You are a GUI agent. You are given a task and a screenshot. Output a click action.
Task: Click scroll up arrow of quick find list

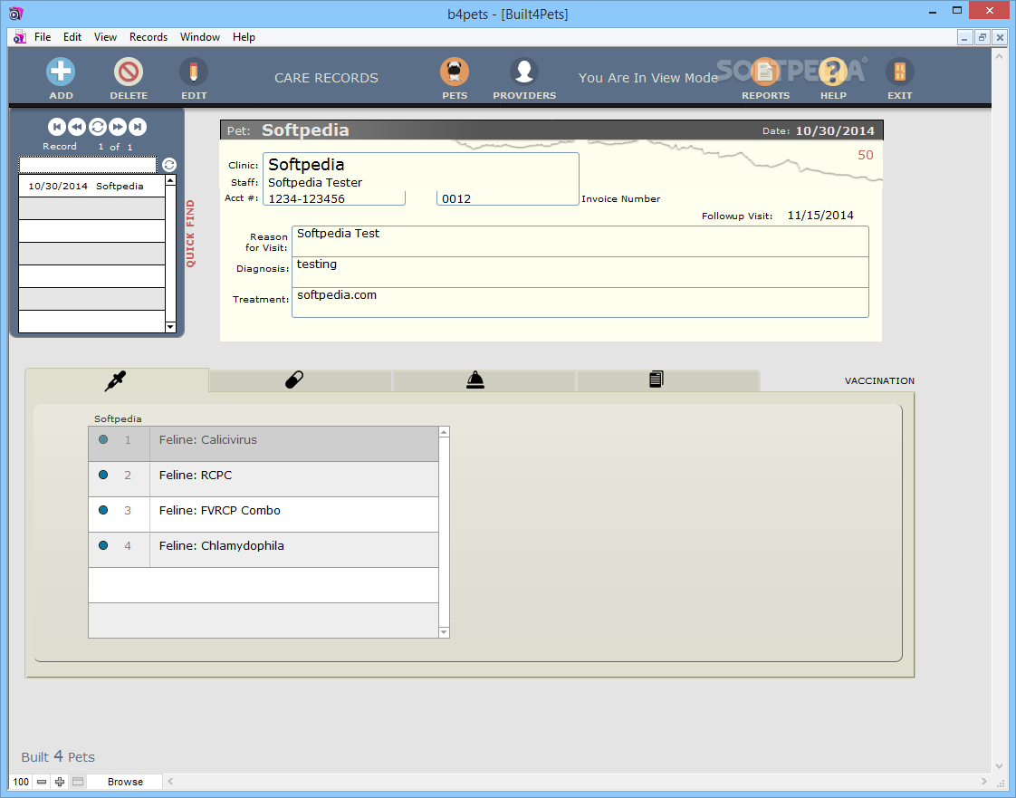pos(170,180)
